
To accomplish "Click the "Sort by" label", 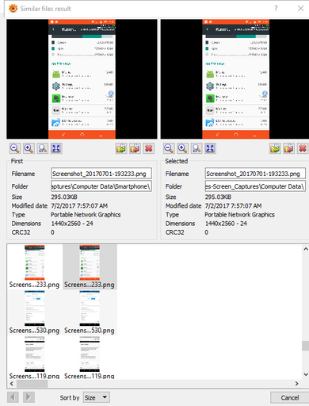I will click(x=70, y=397).
